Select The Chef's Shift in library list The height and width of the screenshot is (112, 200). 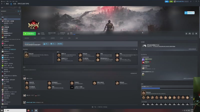[x=10, y=92]
